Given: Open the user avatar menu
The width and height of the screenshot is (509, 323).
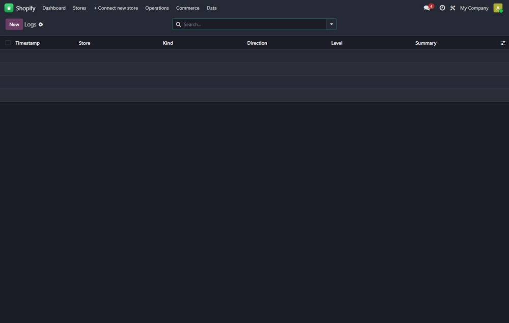Looking at the screenshot, I should point(498,8).
